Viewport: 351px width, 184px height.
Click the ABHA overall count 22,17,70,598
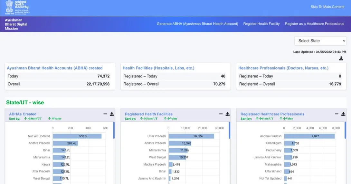[98, 84]
